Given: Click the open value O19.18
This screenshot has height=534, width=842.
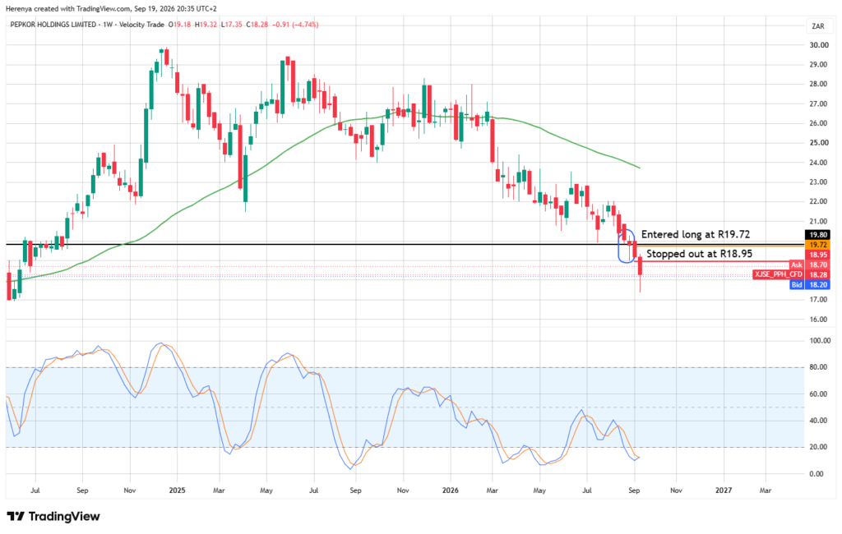Looking at the screenshot, I should pyautogui.click(x=180, y=25).
